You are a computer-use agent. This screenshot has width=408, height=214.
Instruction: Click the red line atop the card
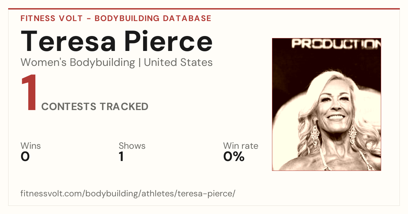point(204,9)
